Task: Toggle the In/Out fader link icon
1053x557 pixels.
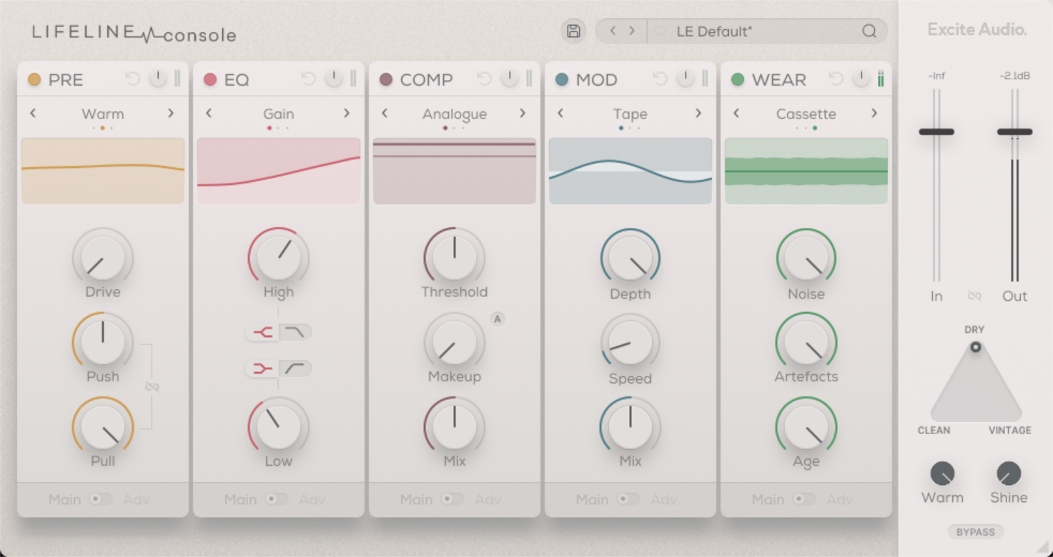Action: 974,296
